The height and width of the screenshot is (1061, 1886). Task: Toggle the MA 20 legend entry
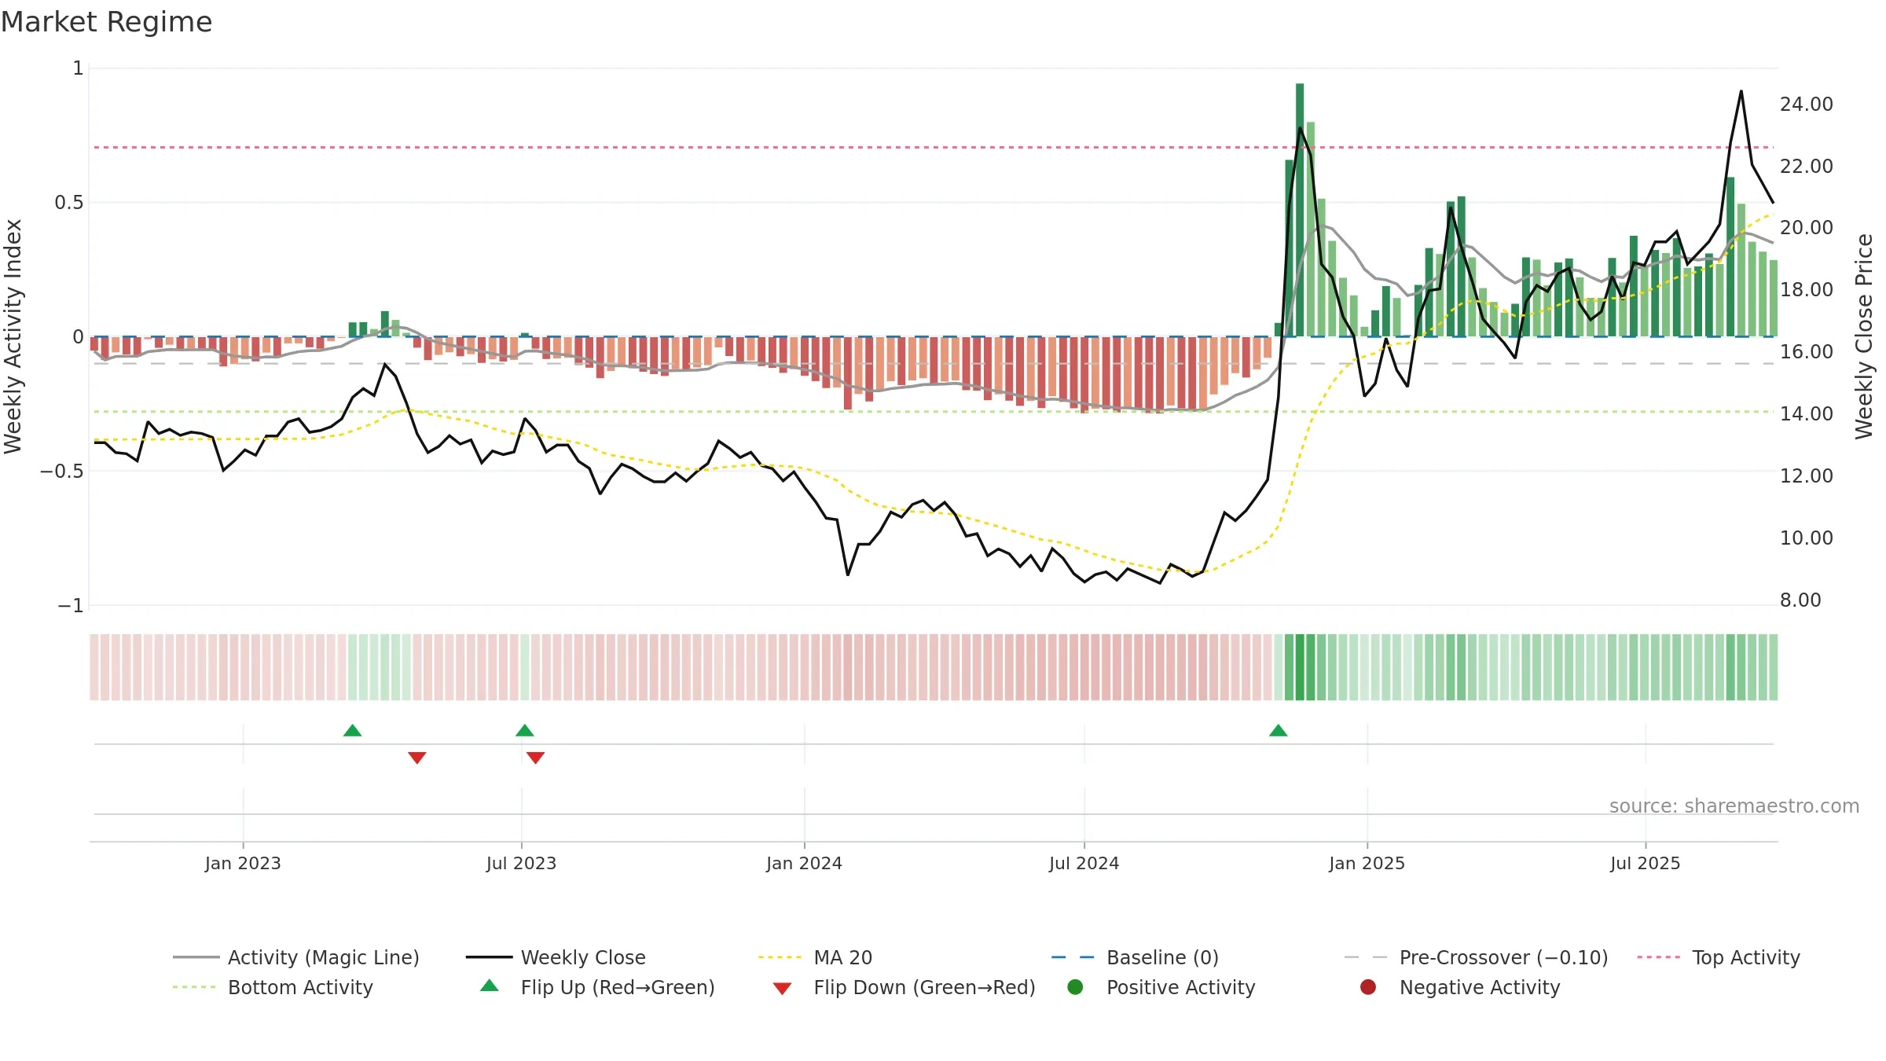[x=815, y=957]
